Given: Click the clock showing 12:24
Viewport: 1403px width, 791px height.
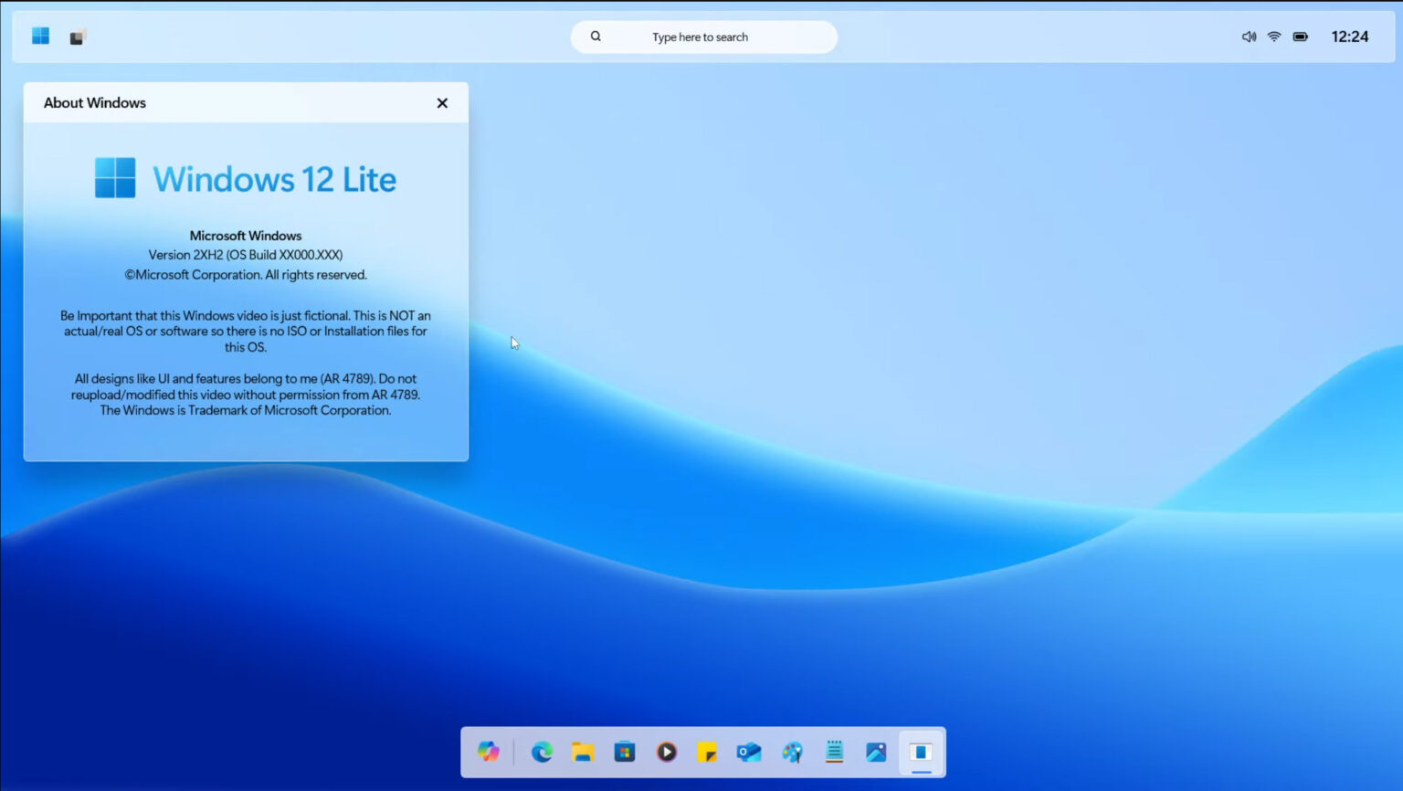Looking at the screenshot, I should [x=1350, y=37].
